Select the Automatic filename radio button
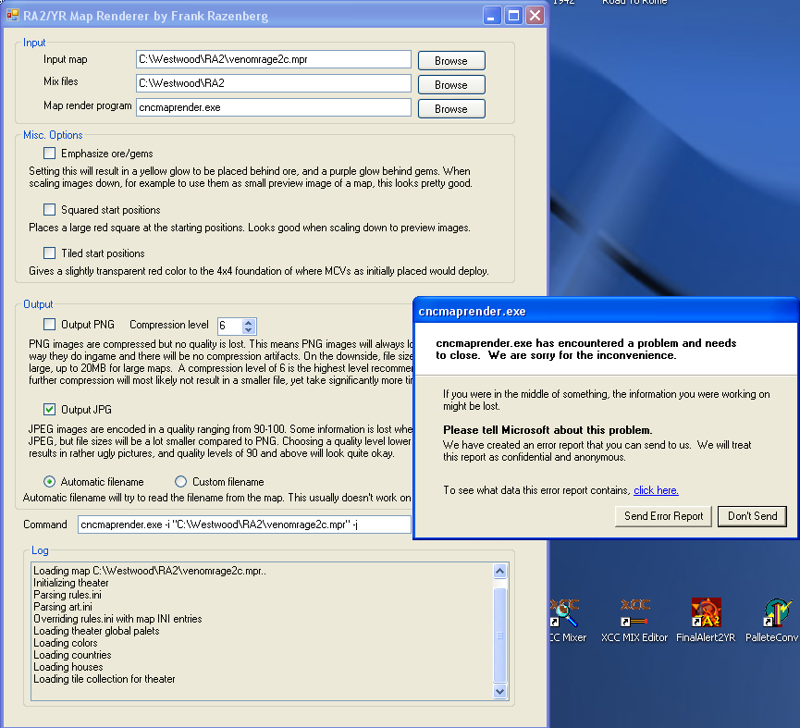The width and height of the screenshot is (800, 728). point(50,482)
